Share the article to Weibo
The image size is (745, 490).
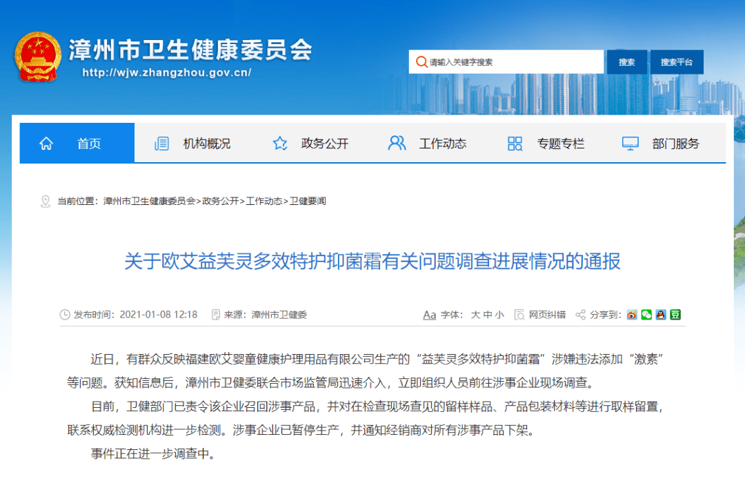632,314
